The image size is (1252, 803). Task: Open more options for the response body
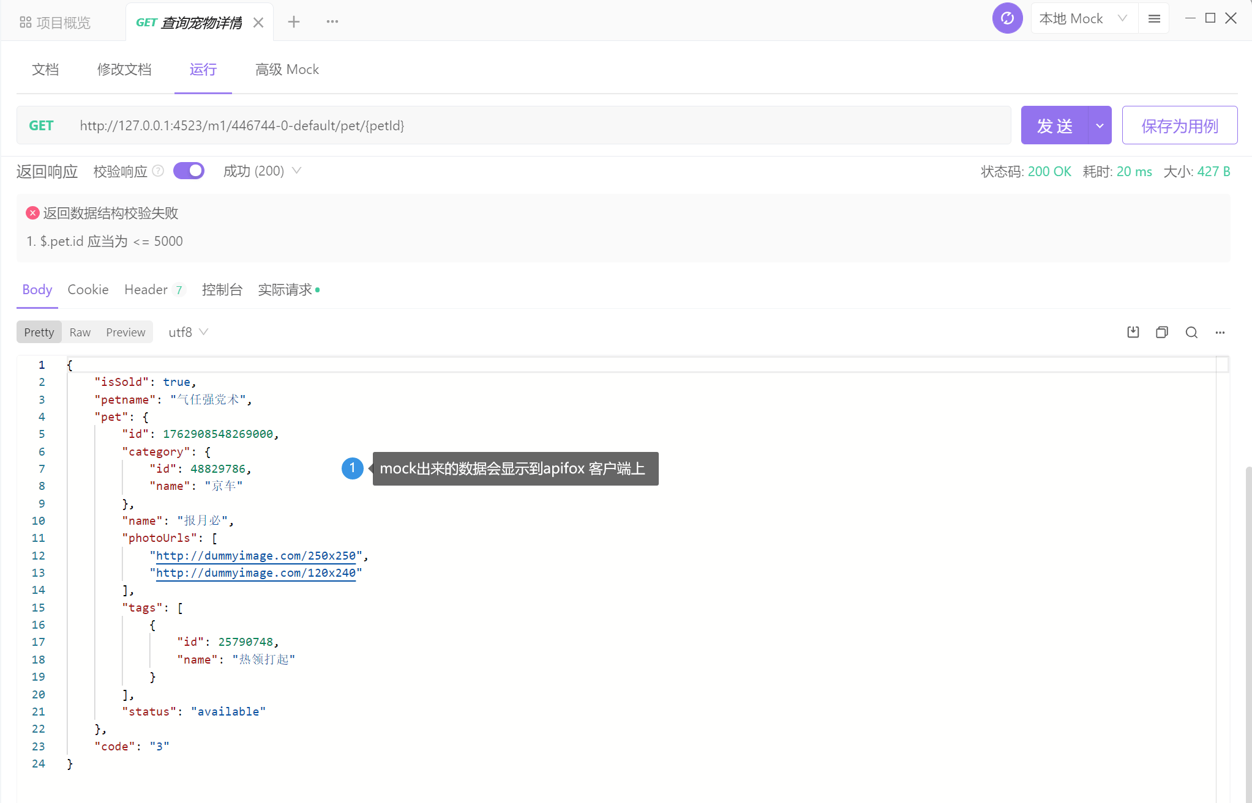1220,332
